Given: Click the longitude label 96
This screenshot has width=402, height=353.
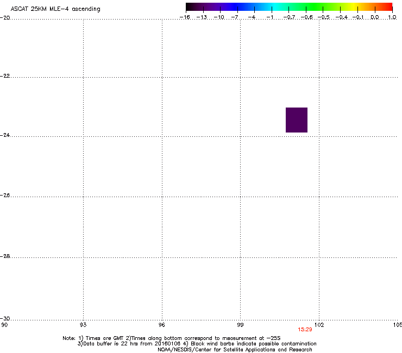Looking at the screenshot, I should pos(161,325).
